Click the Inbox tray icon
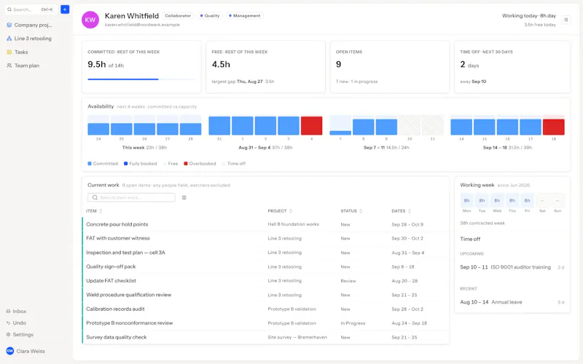The image size is (583, 364). (x=8, y=312)
